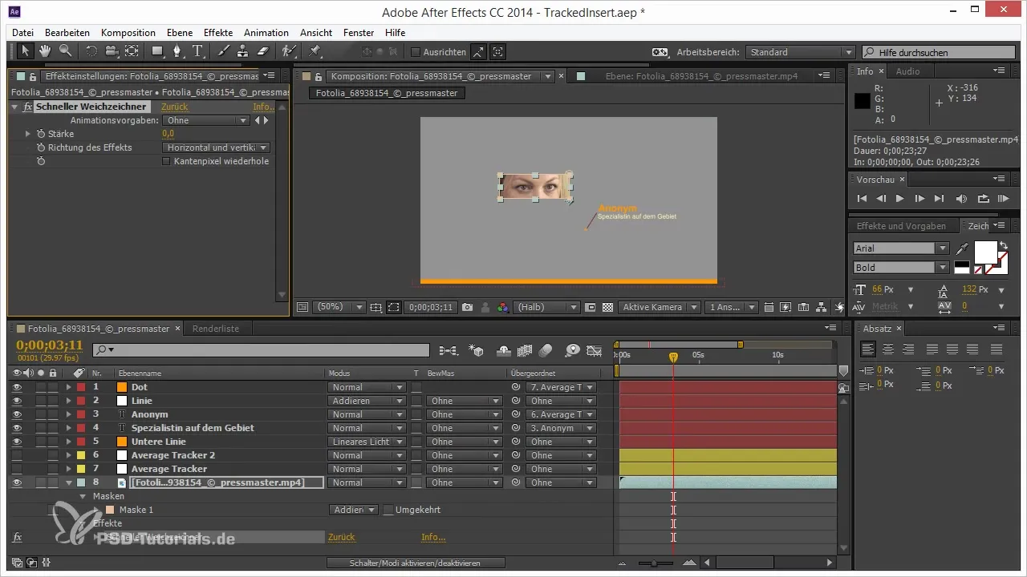Click the composition mini-flowchart icon

point(449,350)
